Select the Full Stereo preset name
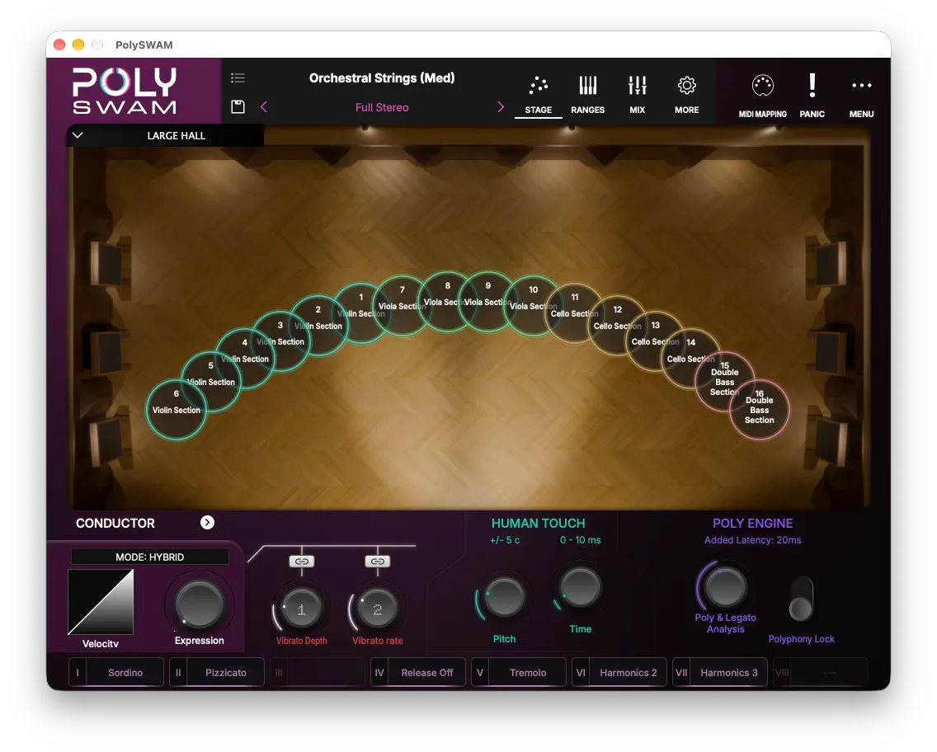The height and width of the screenshot is (752, 937). (x=382, y=107)
